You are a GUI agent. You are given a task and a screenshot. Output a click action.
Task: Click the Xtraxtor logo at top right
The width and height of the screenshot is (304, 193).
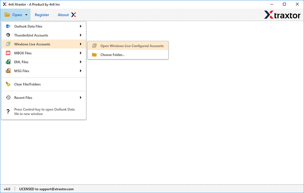(282, 15)
